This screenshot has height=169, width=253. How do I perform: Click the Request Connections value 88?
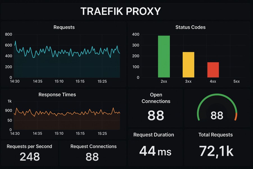click(93, 157)
